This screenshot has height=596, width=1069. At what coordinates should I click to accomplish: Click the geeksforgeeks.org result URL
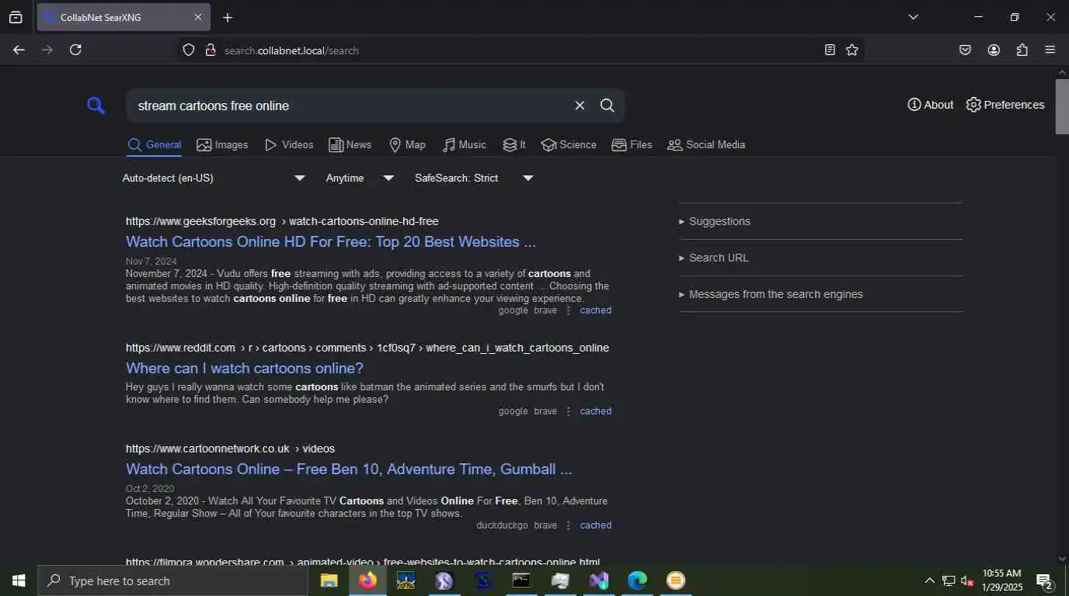tap(282, 221)
